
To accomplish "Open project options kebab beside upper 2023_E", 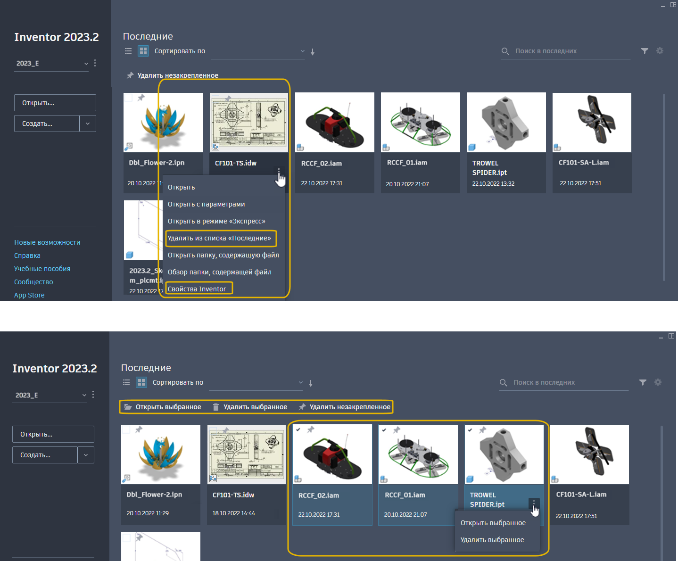I will point(95,63).
